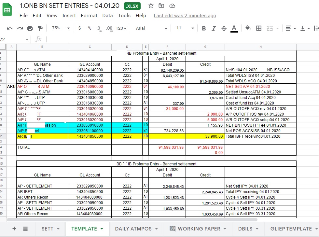Screen dimensions: 319x237
Task: Select the TOTAL label cell
Action: [42, 147]
